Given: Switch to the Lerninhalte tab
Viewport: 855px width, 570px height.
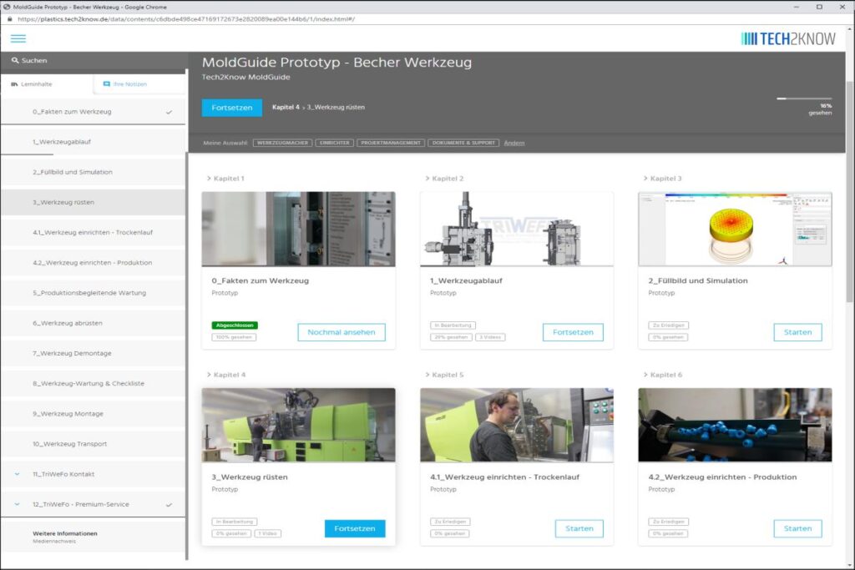Looking at the screenshot, I should [47, 84].
